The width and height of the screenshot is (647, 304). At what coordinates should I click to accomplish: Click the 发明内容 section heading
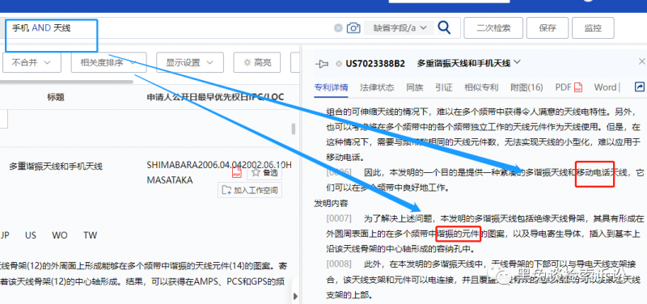[331, 203]
